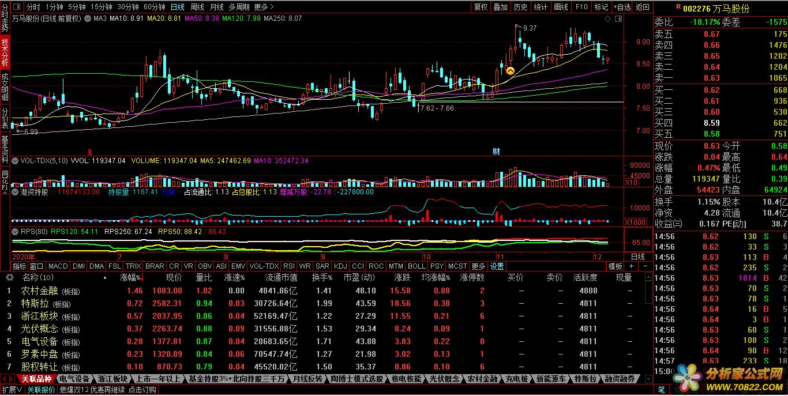Open the indicator 设置 settings
The width and height of the screenshot is (788, 396).
tap(497, 266)
